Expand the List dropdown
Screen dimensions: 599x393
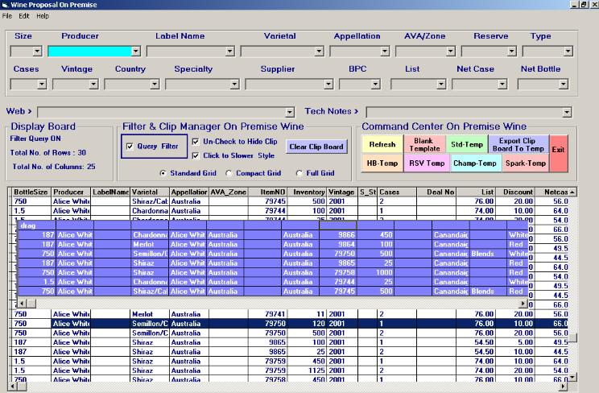(x=441, y=84)
